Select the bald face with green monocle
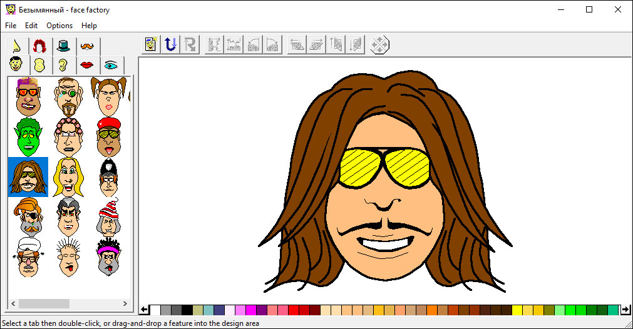Image resolution: width=633 pixels, height=329 pixels. click(x=68, y=97)
